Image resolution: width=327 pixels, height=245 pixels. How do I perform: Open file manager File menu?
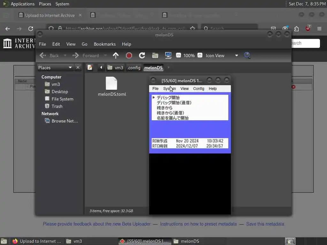(42, 44)
